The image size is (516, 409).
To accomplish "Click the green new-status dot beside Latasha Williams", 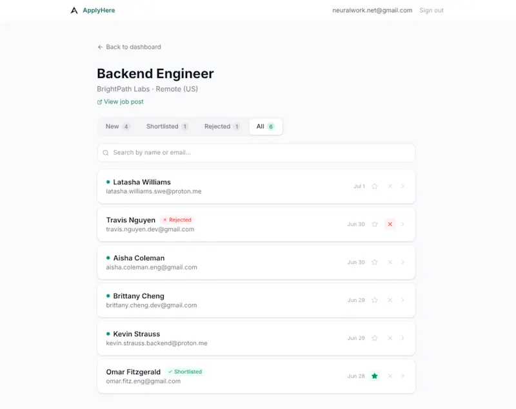I will [x=108, y=182].
